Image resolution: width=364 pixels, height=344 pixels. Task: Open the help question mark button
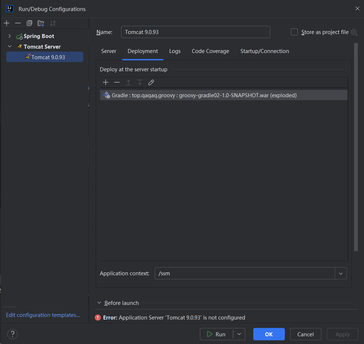pos(12,334)
